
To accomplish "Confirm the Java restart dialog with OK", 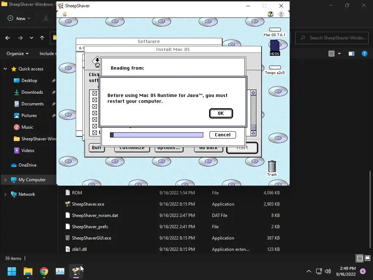I will tap(221, 113).
